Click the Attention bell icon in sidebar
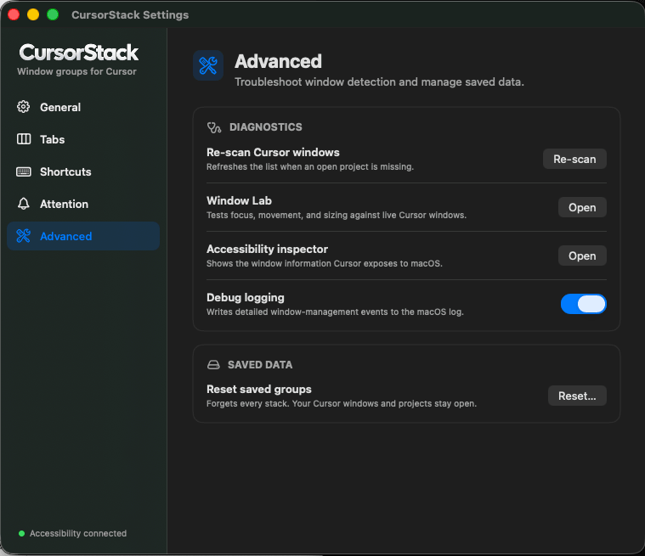 click(24, 204)
